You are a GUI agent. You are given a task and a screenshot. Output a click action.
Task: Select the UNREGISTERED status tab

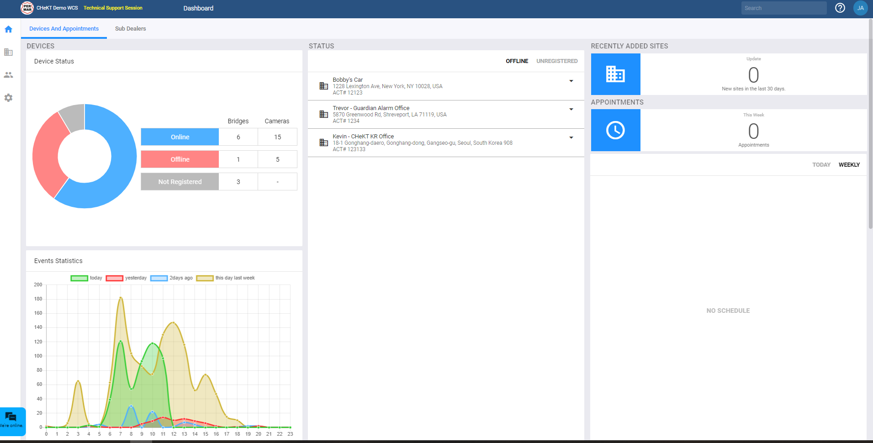(557, 61)
